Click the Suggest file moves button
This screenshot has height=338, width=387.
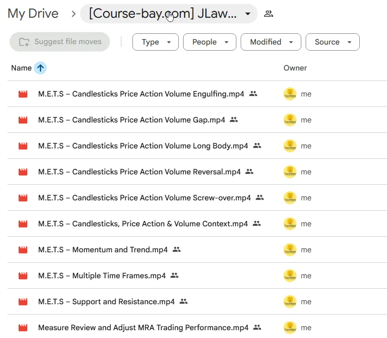click(x=60, y=42)
